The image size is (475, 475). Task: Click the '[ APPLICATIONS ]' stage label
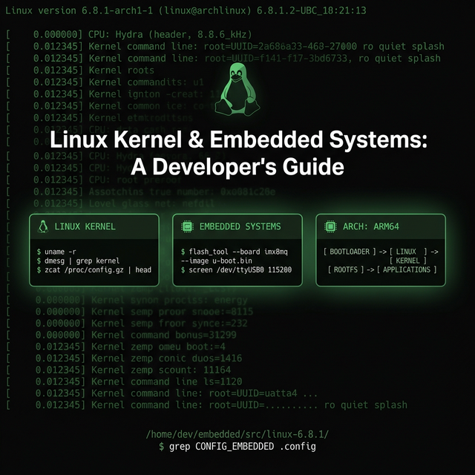coord(407,269)
